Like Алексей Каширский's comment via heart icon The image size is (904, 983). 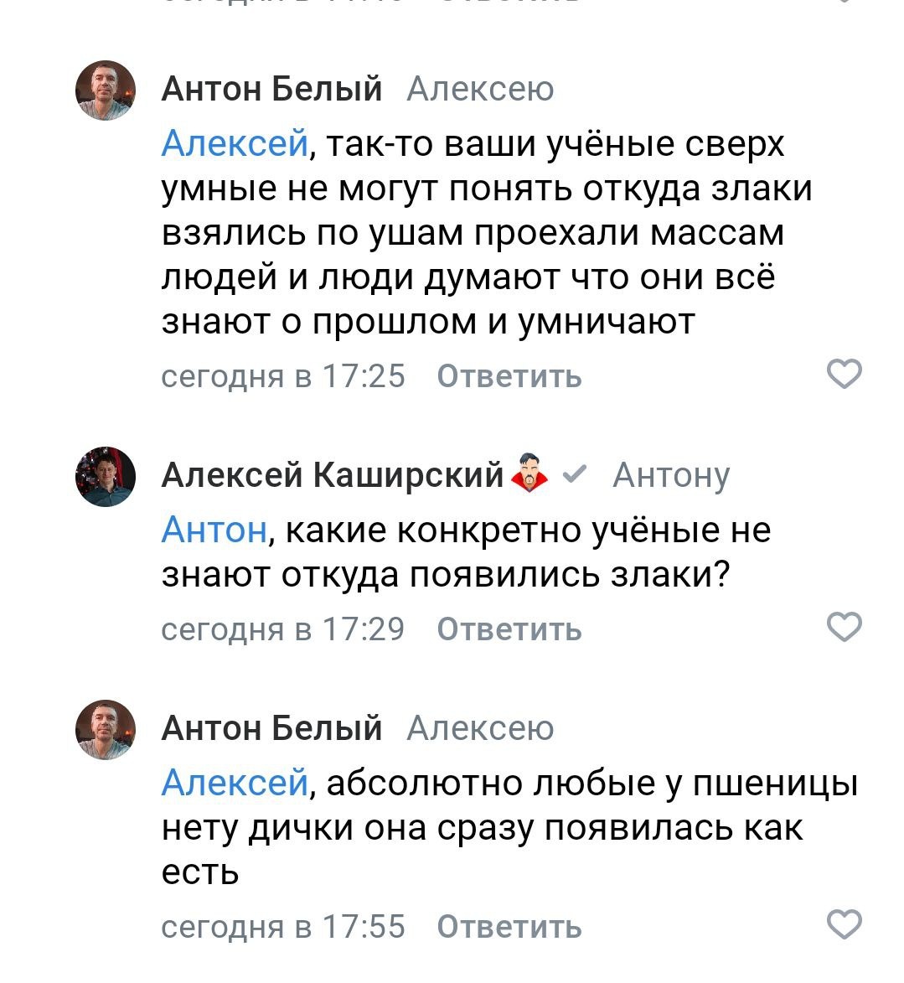[x=845, y=627]
